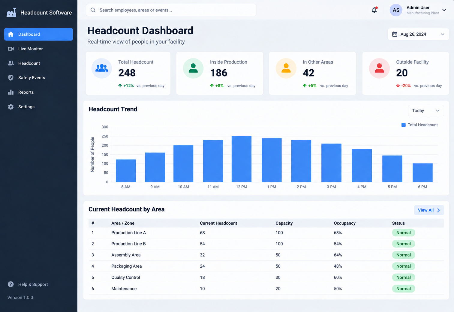Click the arrow icon in View All
The image size is (454, 312).
pyautogui.click(x=439, y=210)
